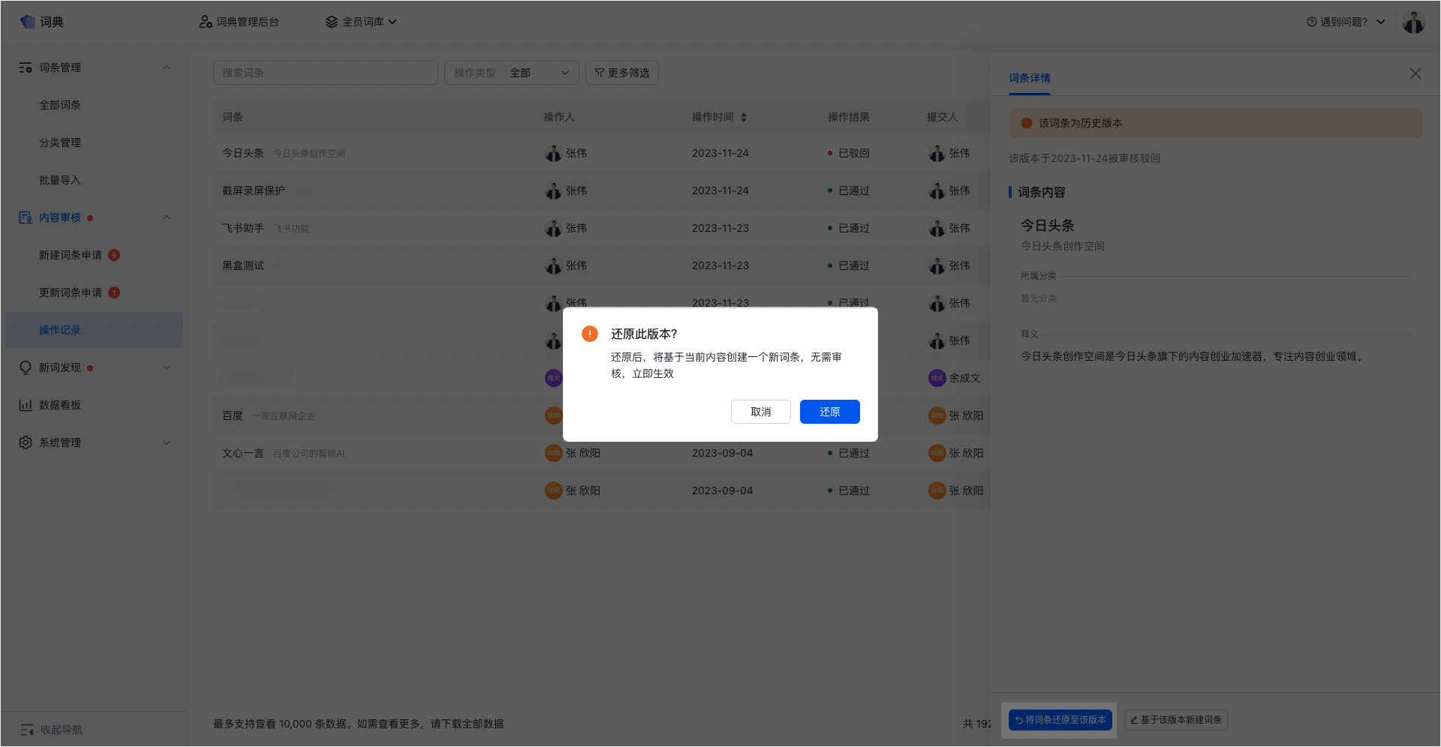Expand the 新词发现 section chevron

click(x=167, y=367)
